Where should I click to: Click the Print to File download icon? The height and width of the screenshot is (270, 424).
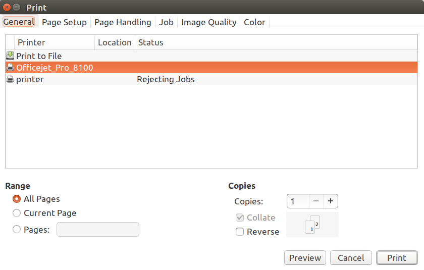tap(10, 56)
